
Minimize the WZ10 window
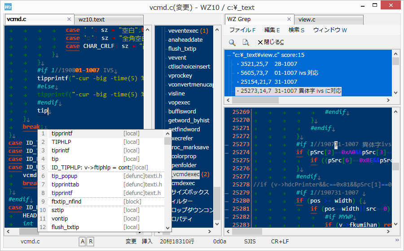pos(363,6)
